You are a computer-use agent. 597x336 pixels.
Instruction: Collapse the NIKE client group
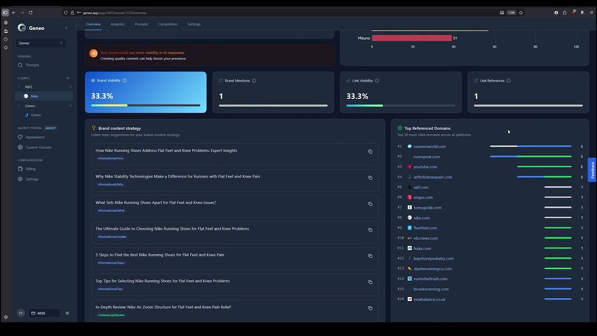[19, 87]
